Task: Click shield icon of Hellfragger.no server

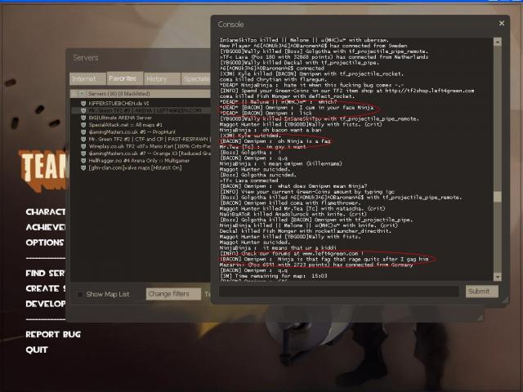Action: (83, 162)
